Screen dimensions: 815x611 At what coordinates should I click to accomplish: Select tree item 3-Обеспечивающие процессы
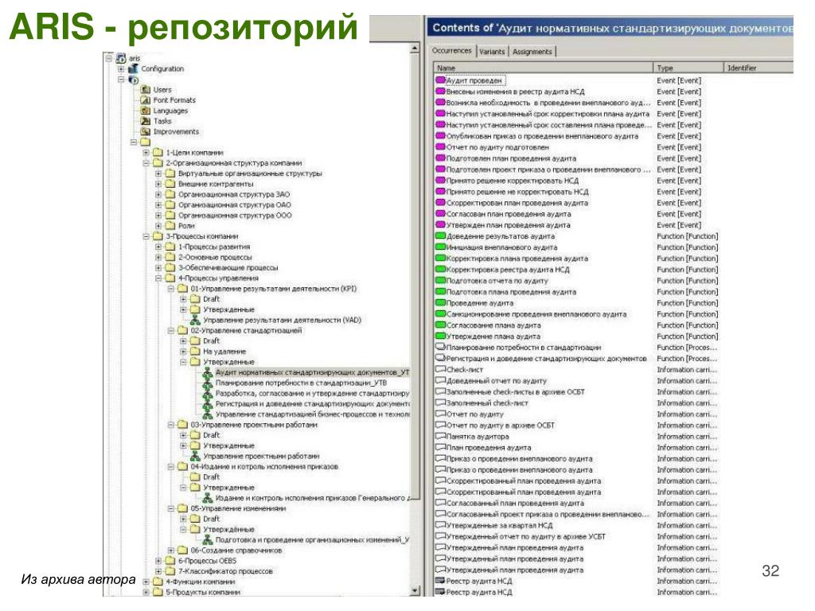click(x=228, y=267)
